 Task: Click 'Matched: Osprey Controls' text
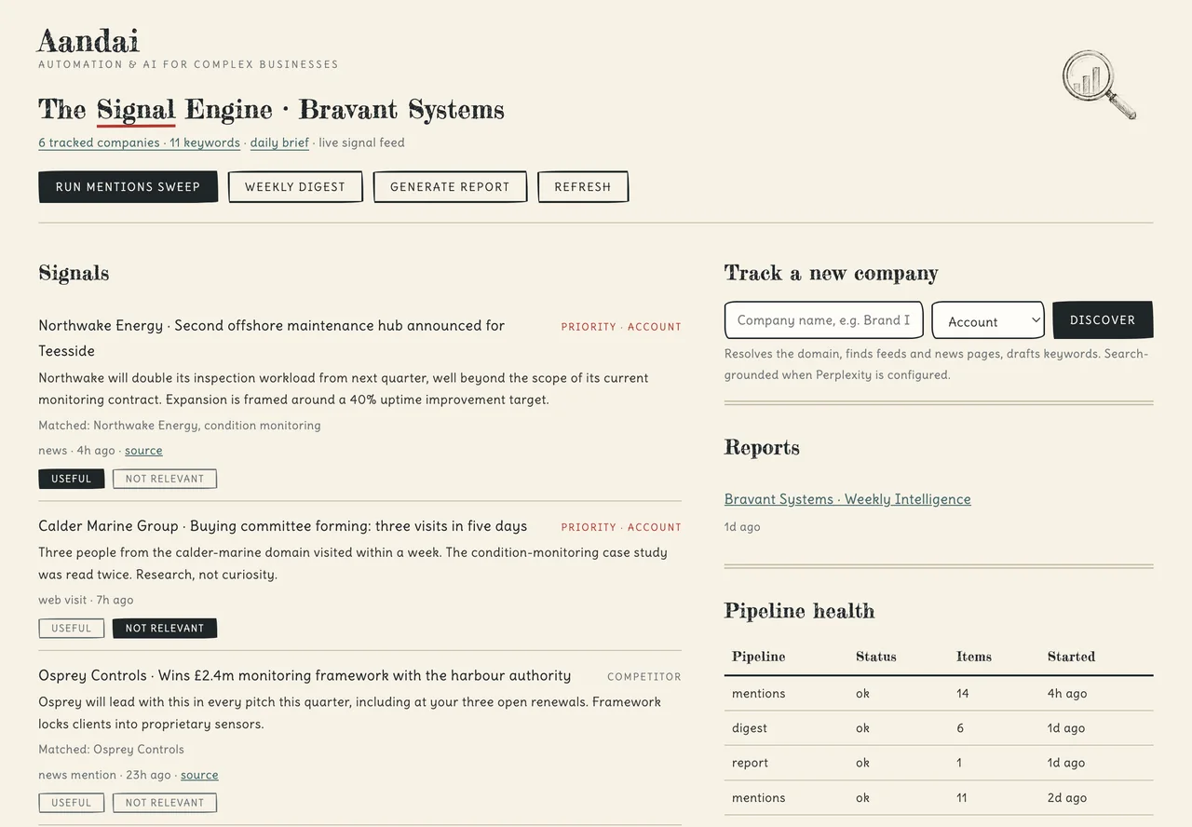coord(111,750)
